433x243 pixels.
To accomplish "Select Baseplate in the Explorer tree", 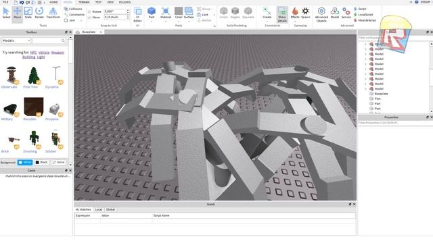I will click(x=381, y=94).
